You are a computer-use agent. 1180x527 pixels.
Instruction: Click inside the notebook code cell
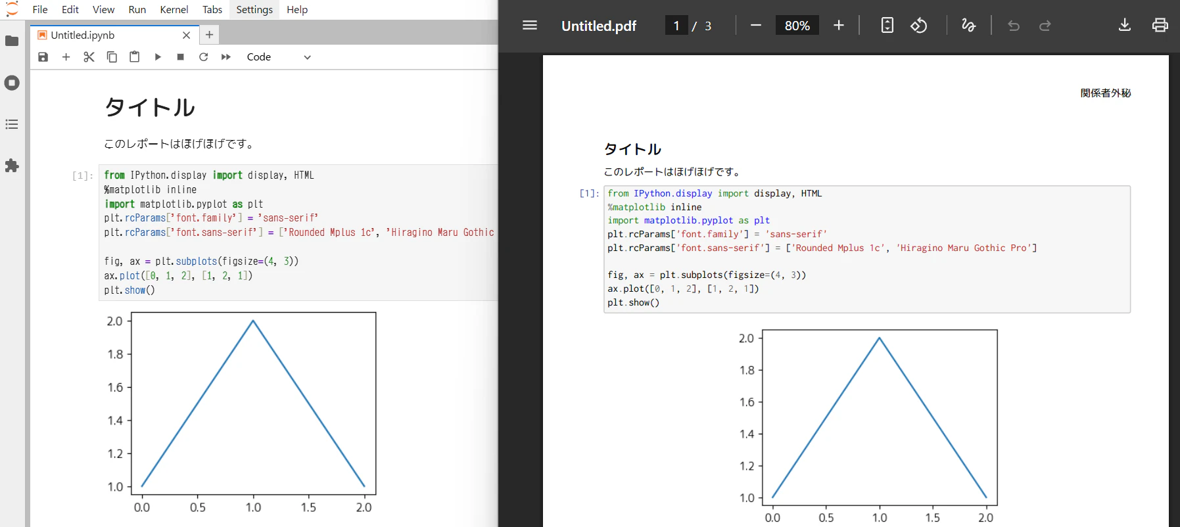tap(298, 233)
